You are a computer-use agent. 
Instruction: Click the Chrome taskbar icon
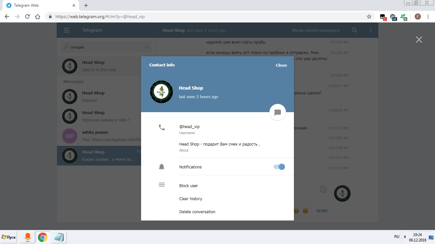pyautogui.click(x=43, y=237)
